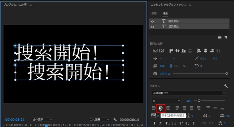
Task: Click the scale icon
Action: (x=155, y=66)
